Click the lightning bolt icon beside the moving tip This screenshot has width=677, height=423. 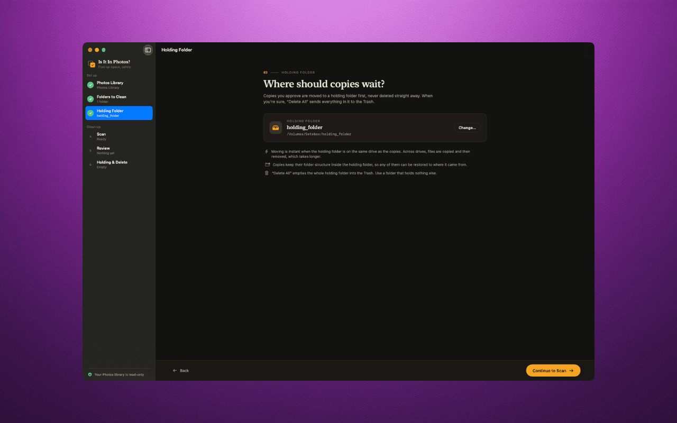pyautogui.click(x=267, y=152)
